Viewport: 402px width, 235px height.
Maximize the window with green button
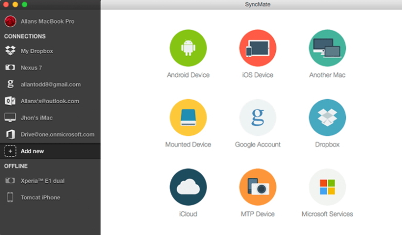24,4
